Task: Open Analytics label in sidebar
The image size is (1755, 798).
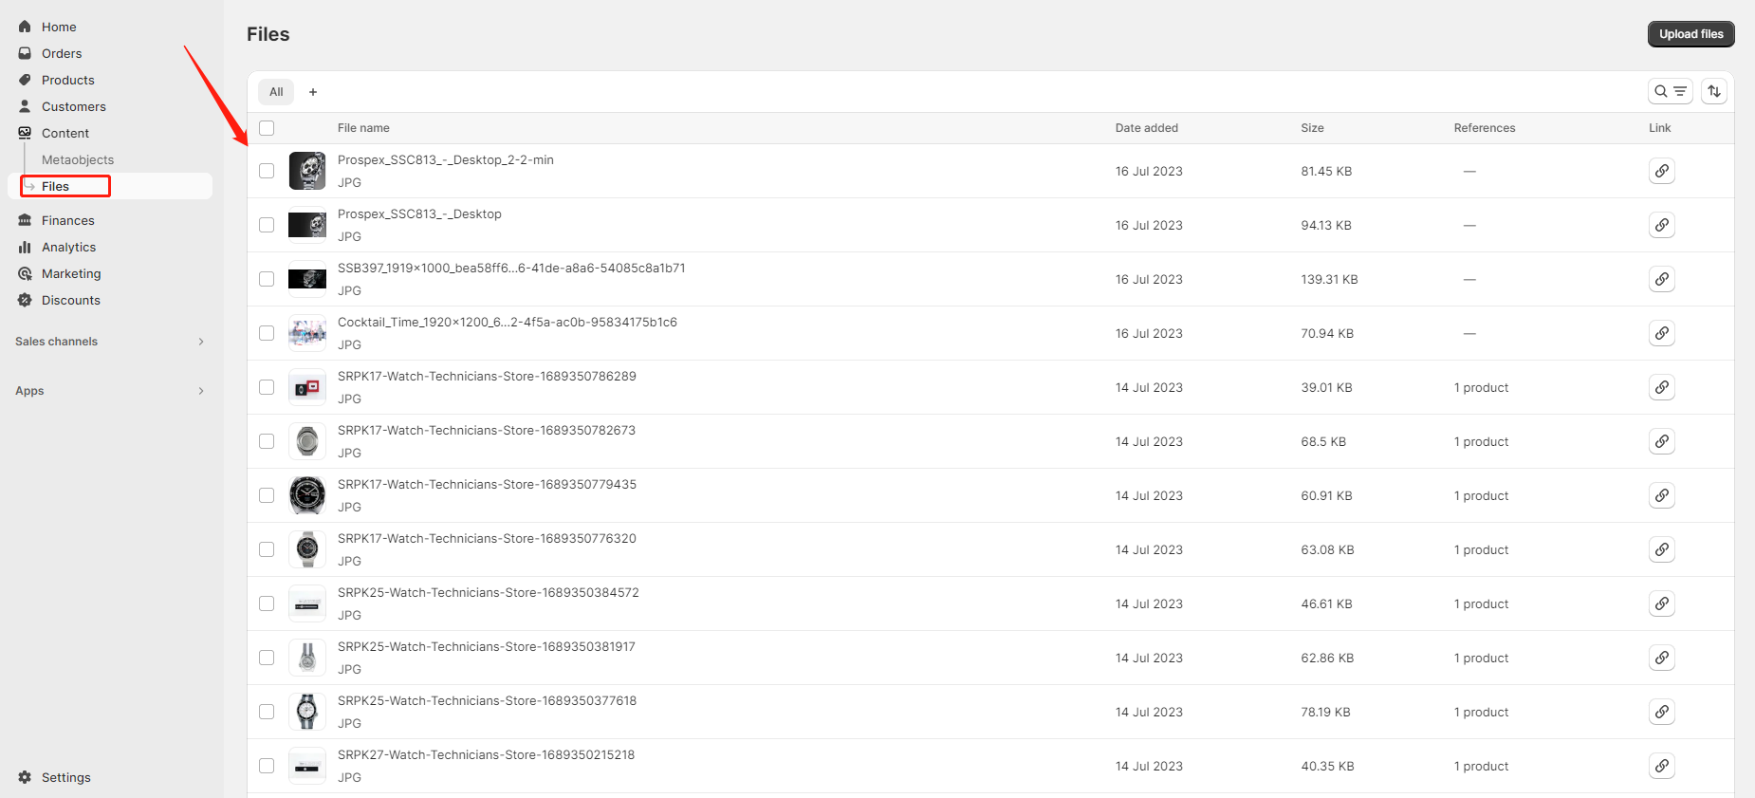Action: (68, 247)
